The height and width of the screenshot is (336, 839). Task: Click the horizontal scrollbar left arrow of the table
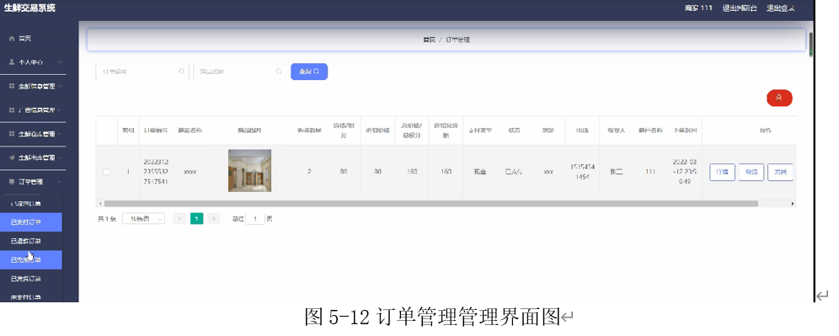(x=99, y=204)
